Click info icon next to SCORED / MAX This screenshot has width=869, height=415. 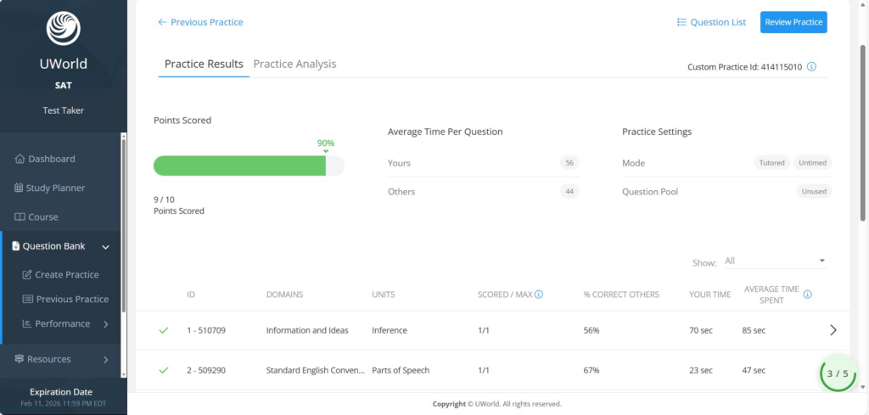(x=539, y=294)
